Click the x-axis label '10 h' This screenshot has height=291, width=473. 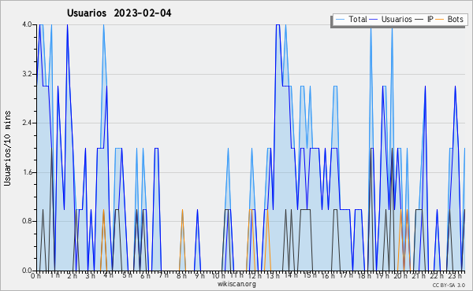point(218,275)
